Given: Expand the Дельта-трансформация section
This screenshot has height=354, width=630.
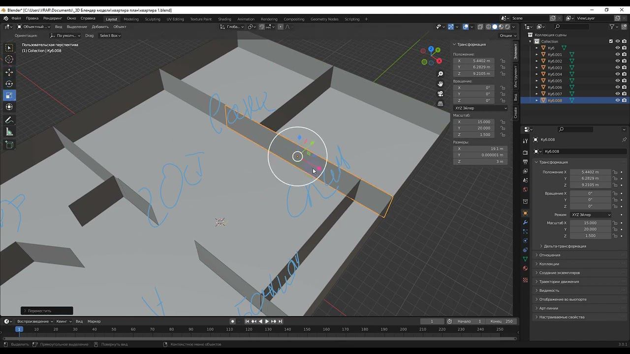Looking at the screenshot, I should (564, 246).
